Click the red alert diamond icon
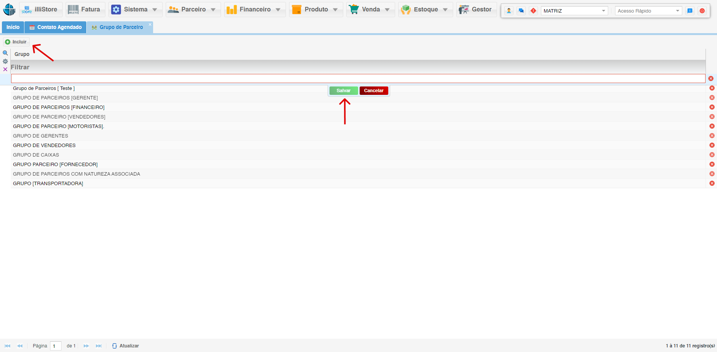717x352 pixels. 533,11
